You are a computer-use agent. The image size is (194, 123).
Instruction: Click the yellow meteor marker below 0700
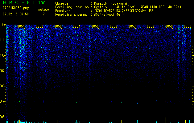coord(185,121)
